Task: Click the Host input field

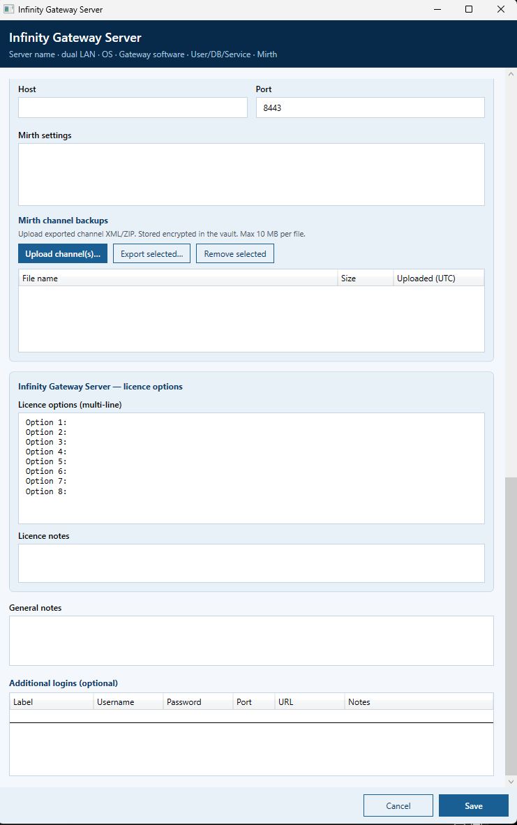Action: 133,107
